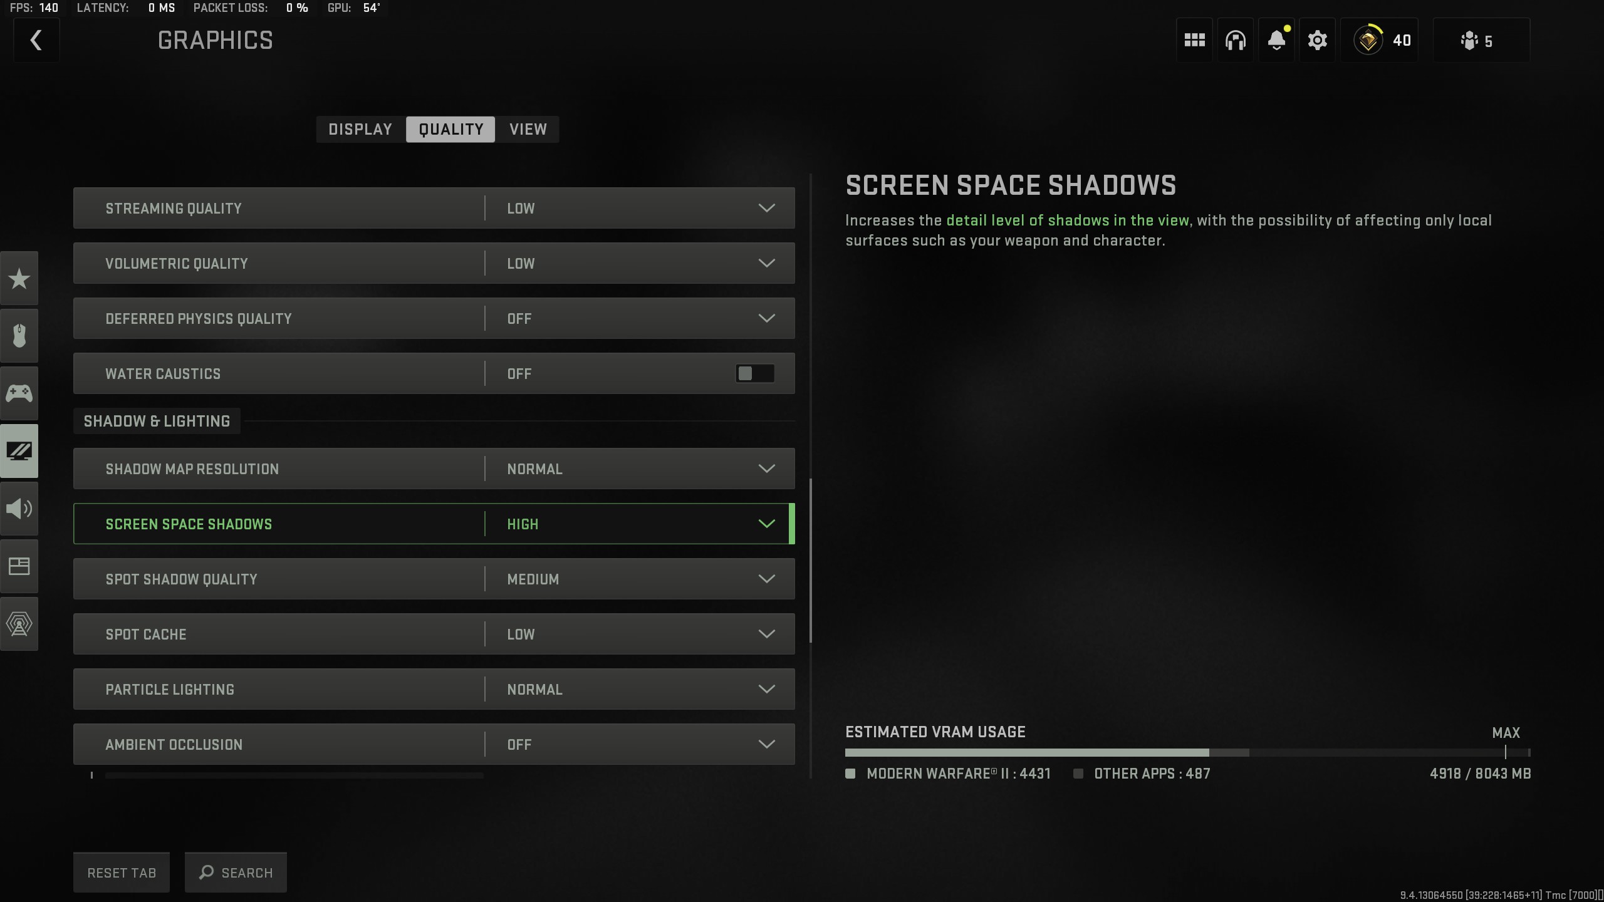Open the notifications bell icon
Image resolution: width=1604 pixels, height=902 pixels.
click(1276, 41)
